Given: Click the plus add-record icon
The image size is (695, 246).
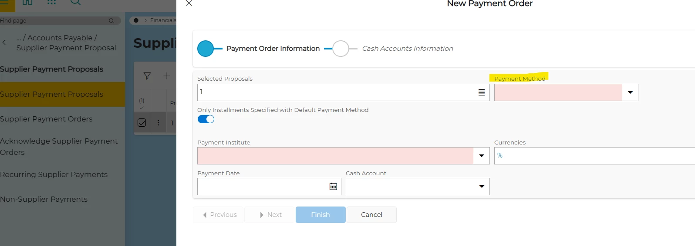Looking at the screenshot, I should [x=166, y=76].
